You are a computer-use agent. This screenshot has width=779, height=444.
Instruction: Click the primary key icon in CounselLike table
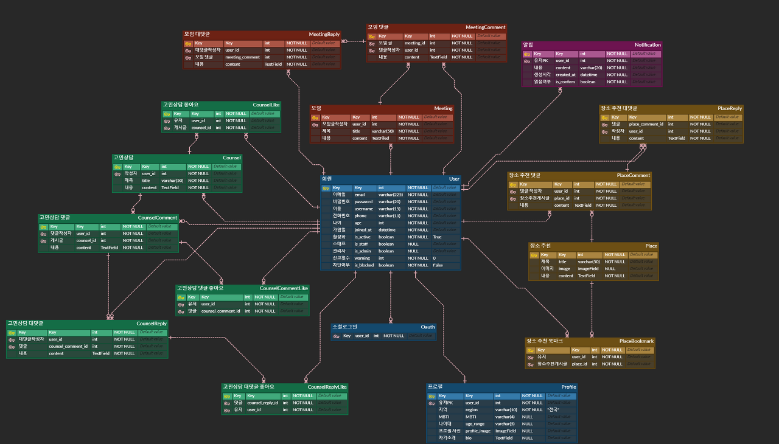(x=167, y=113)
